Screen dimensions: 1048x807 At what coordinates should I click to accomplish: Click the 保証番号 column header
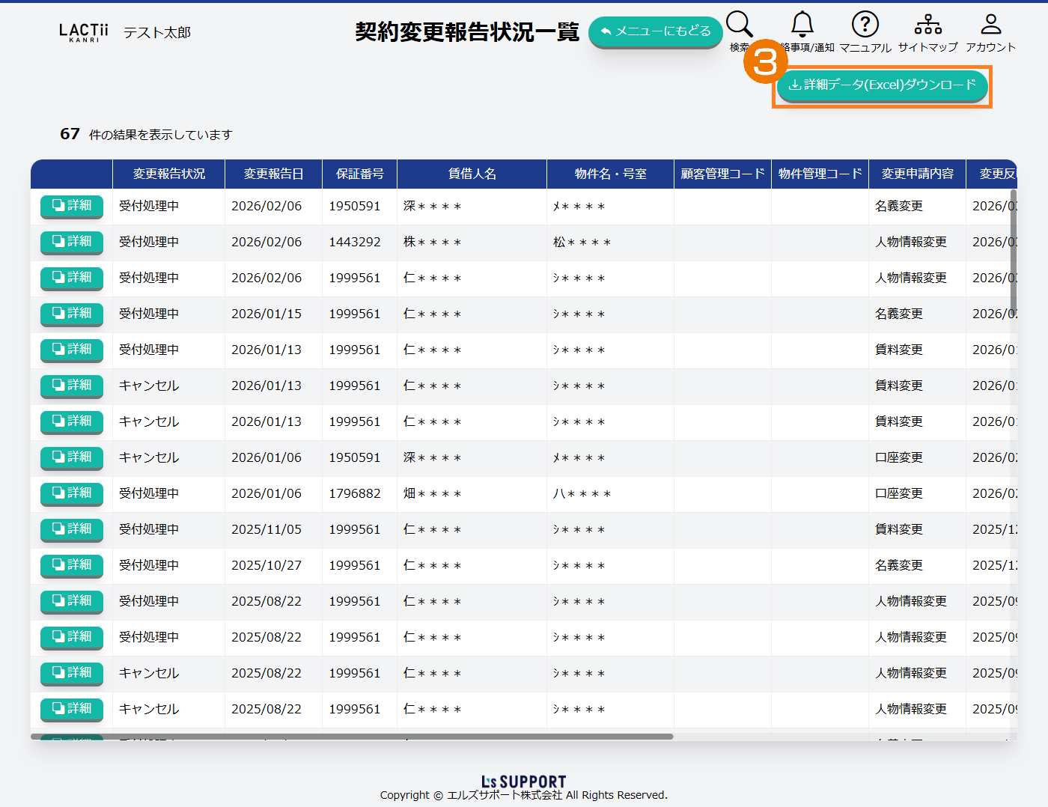pos(359,174)
